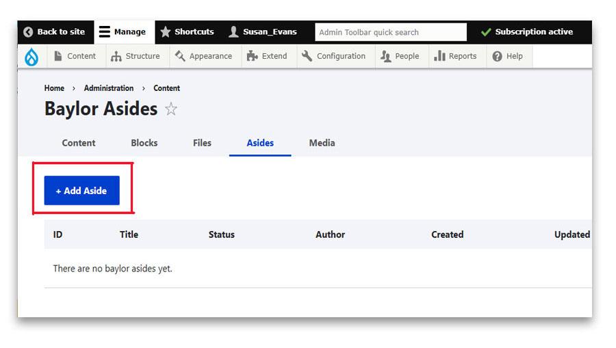616x348 pixels.
Task: Click the Status column header
Action: pos(222,235)
